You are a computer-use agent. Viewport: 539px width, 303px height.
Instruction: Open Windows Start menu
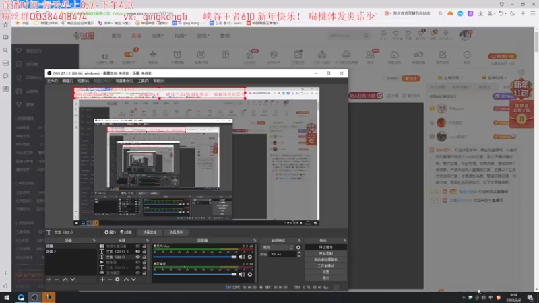coord(7,297)
